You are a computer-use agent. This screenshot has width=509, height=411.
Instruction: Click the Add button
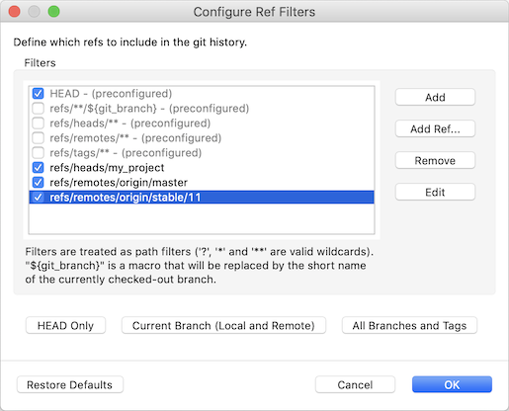[435, 97]
